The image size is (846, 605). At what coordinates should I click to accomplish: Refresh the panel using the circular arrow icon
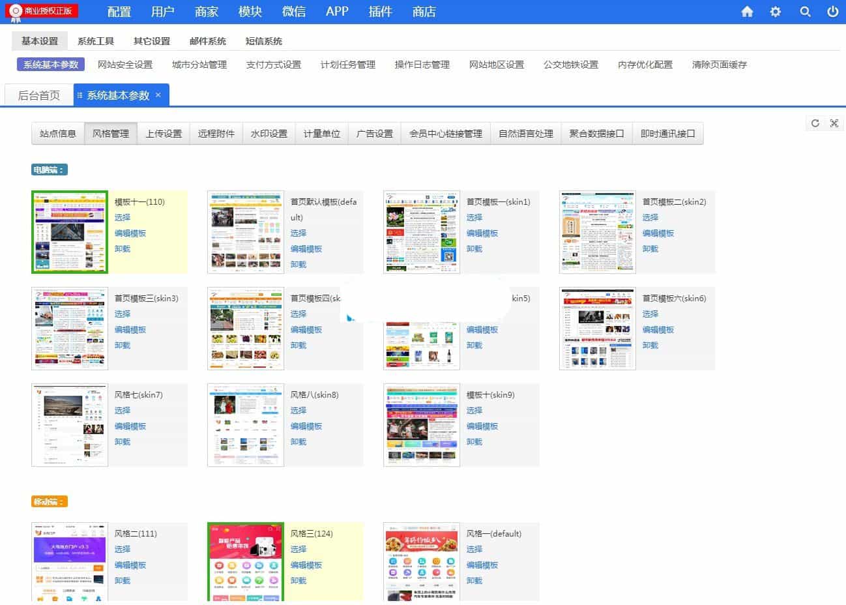point(815,123)
